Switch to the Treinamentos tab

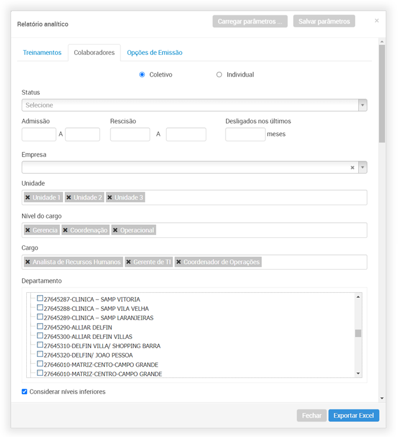tap(42, 53)
